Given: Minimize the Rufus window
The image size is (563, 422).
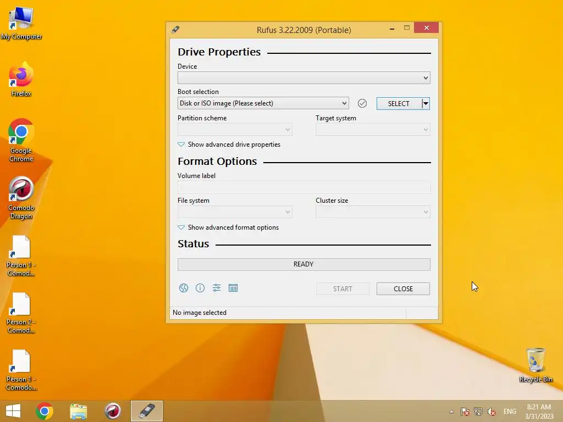Looking at the screenshot, I should (x=392, y=28).
